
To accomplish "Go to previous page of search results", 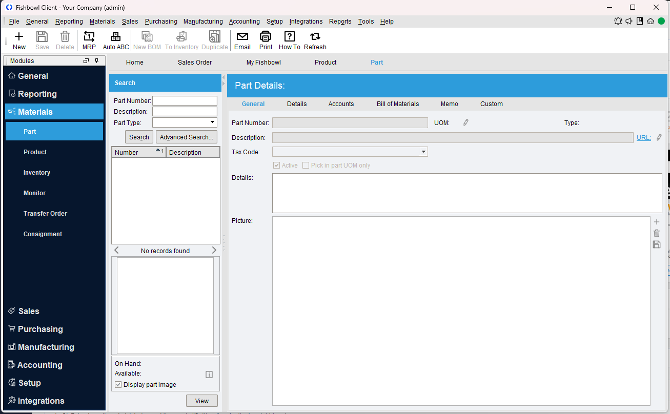I will tap(117, 251).
